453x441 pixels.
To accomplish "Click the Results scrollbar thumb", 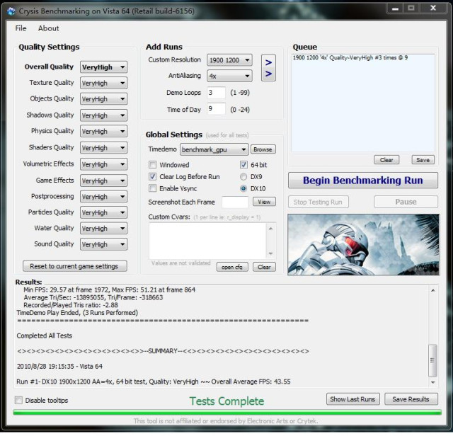I will click(x=432, y=360).
